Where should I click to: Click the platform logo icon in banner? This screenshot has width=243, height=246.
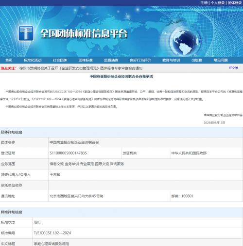click(x=26, y=33)
